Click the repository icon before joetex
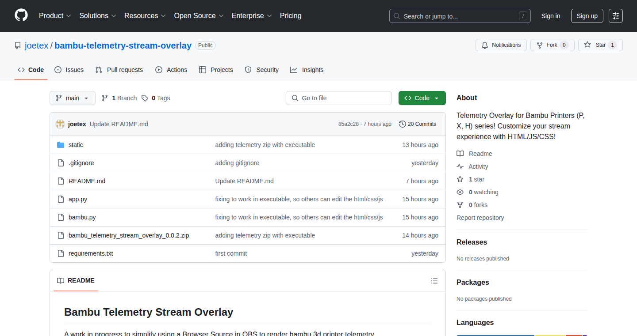This screenshot has height=336, width=637. pyautogui.click(x=18, y=45)
